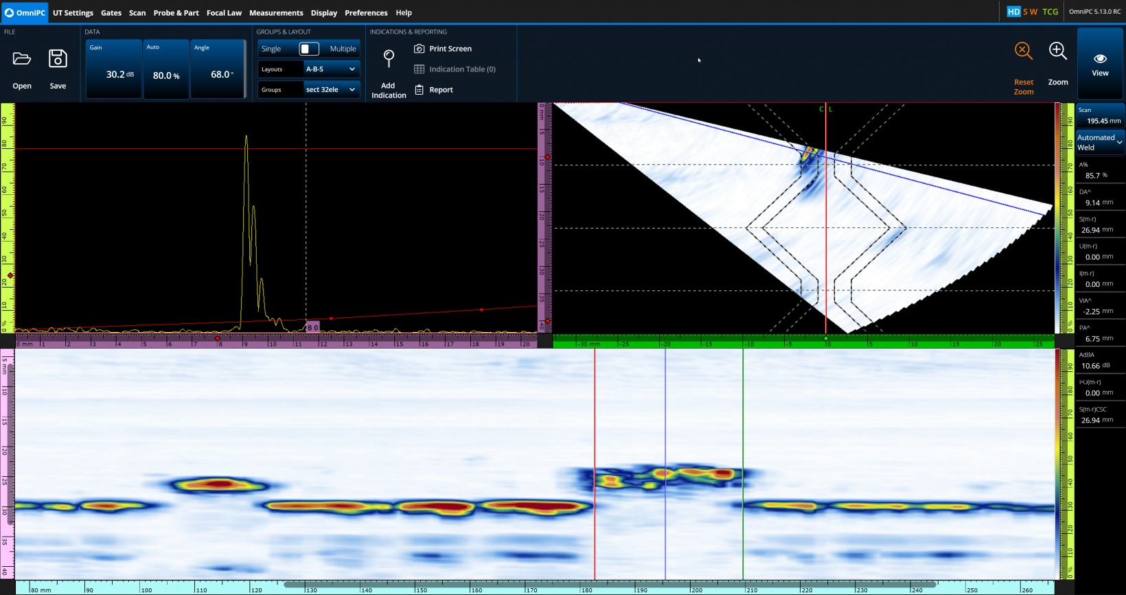
Task: Click the Auto 80.0 % button
Action: tap(166, 69)
